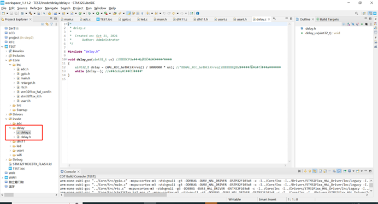Click the Project Explorer horizontal scrollbar
This screenshot has width=378, height=204.
(9, 195)
